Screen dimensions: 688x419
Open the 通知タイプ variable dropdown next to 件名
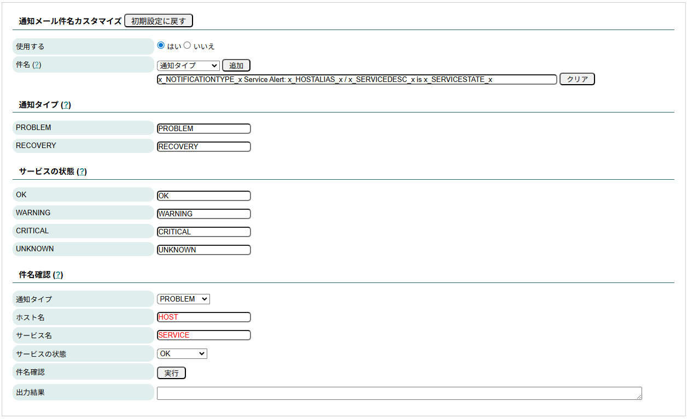[188, 65]
